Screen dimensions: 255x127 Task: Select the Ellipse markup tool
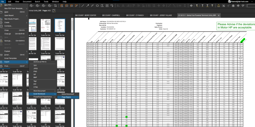pyautogui.click(x=97, y=6)
